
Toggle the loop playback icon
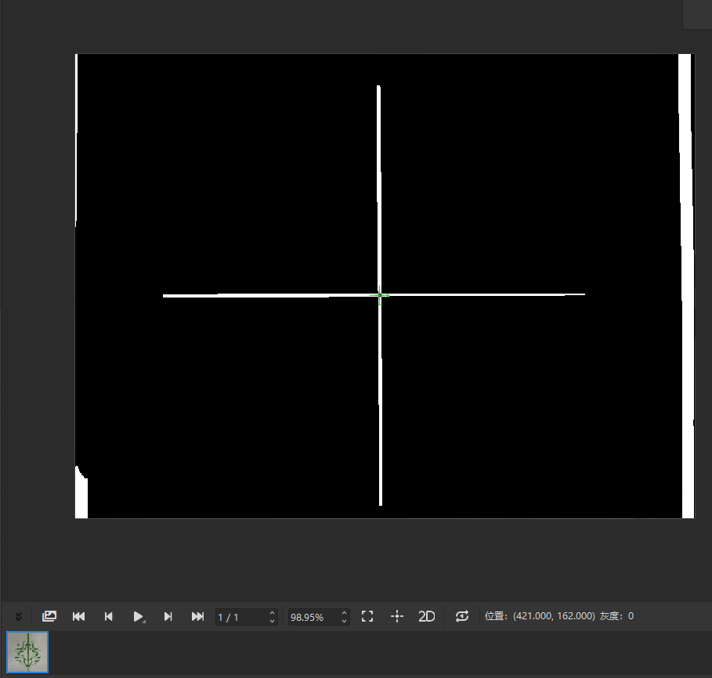coord(461,617)
